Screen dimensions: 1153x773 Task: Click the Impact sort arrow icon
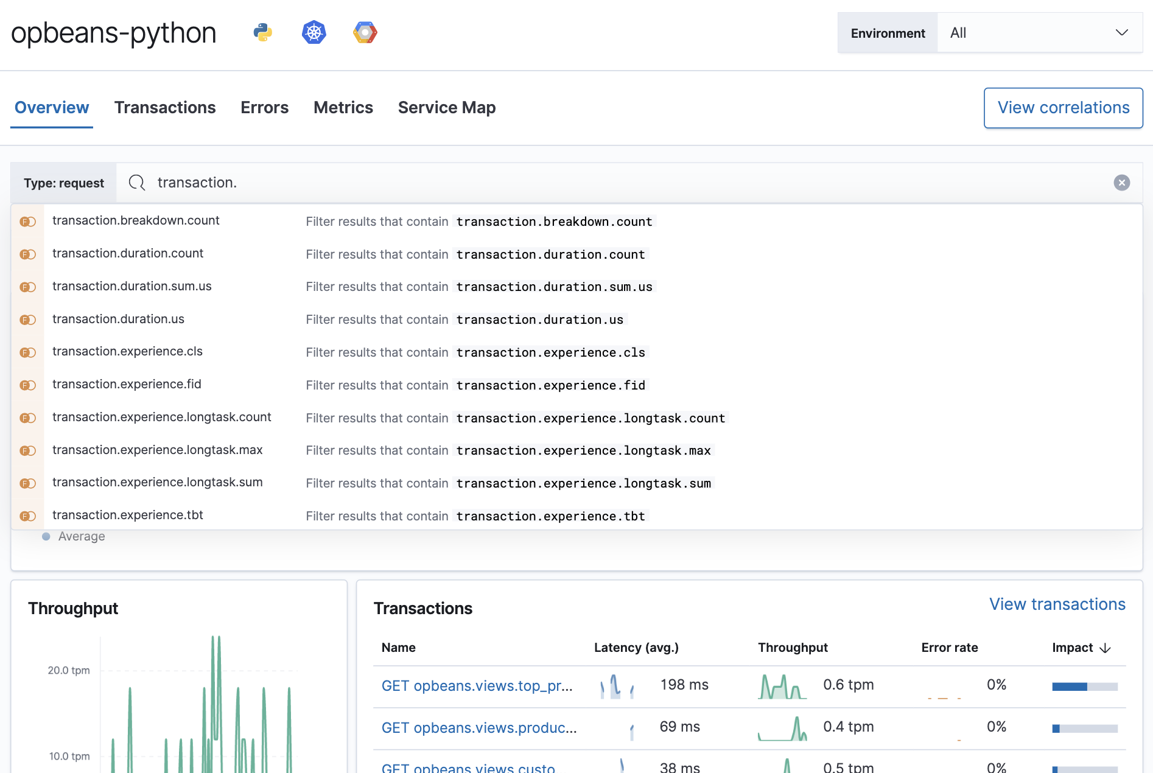coord(1106,648)
